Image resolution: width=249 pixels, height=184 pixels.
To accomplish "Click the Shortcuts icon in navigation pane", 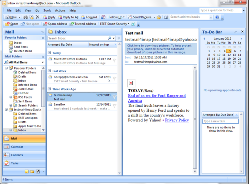I will (x=38, y=171).
